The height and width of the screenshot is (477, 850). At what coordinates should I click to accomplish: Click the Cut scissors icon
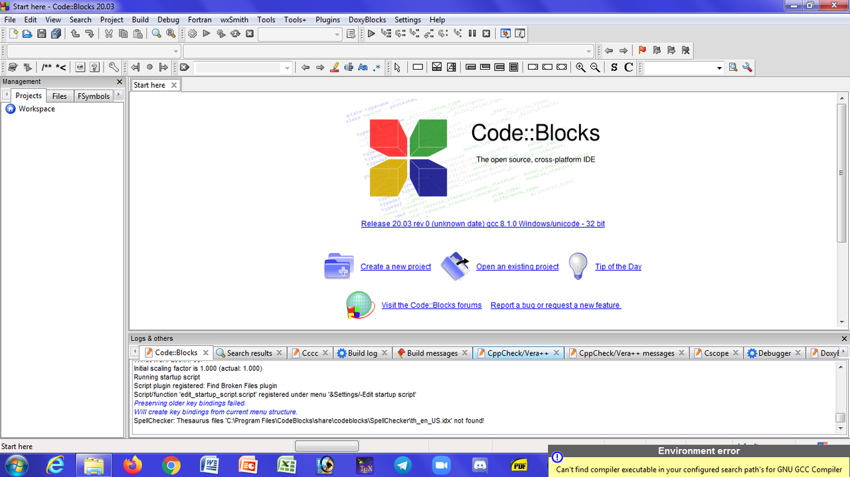point(109,33)
